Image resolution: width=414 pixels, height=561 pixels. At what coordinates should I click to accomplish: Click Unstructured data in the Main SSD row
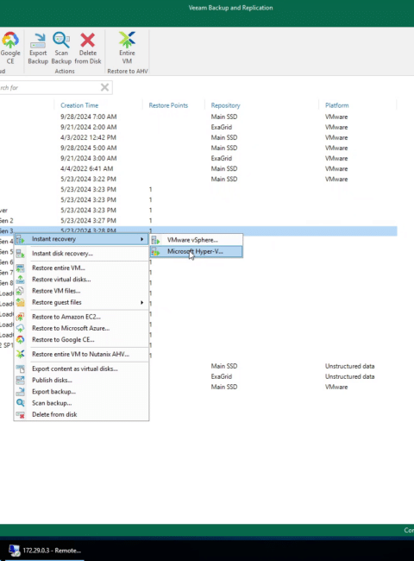[x=349, y=366]
